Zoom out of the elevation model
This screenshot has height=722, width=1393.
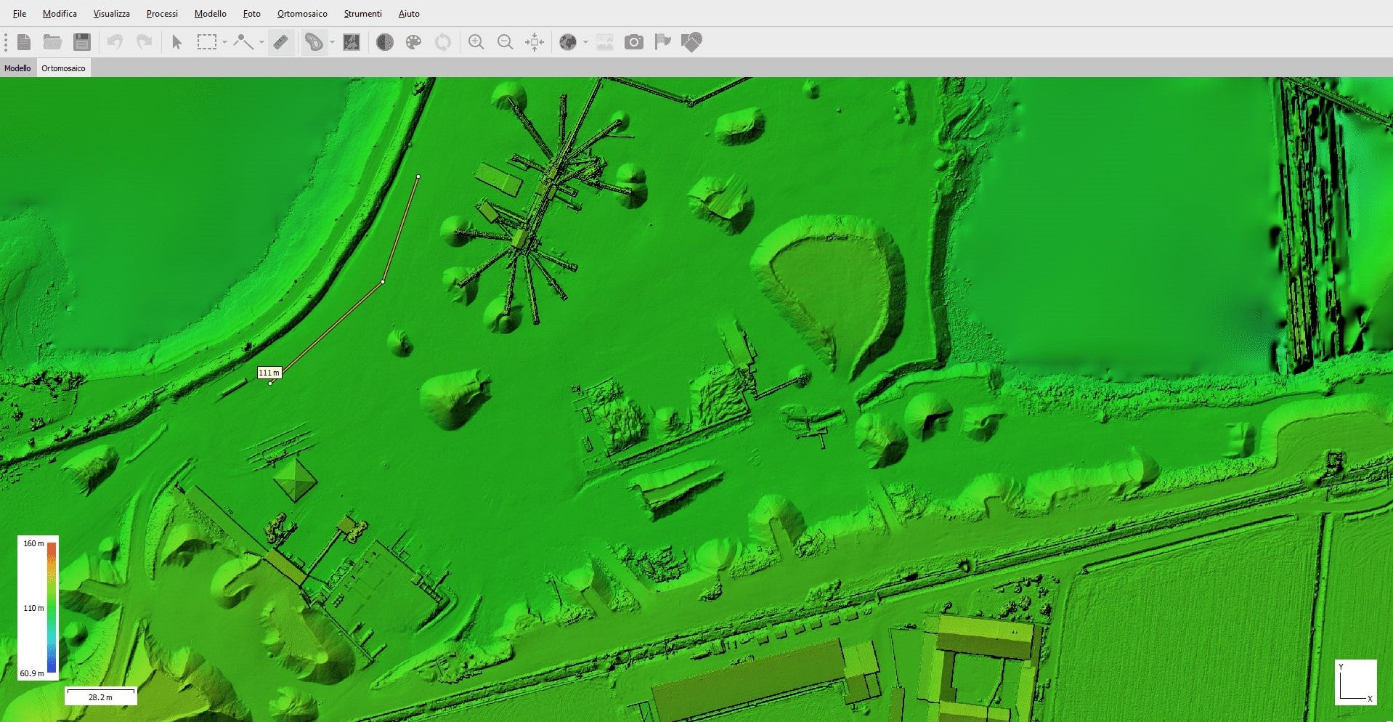505,42
